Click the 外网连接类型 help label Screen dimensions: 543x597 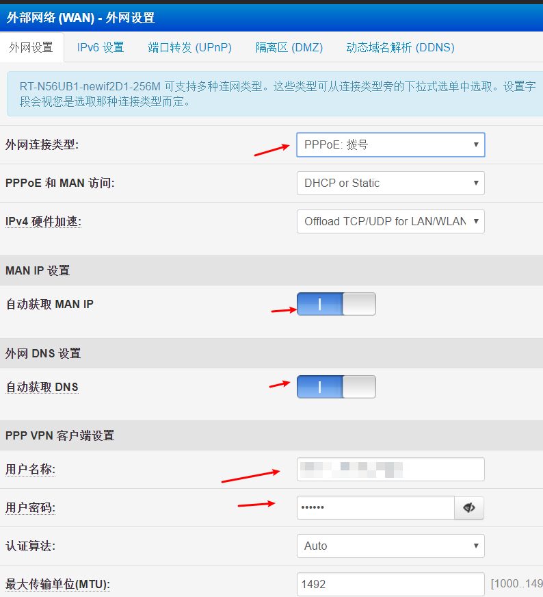pos(42,145)
